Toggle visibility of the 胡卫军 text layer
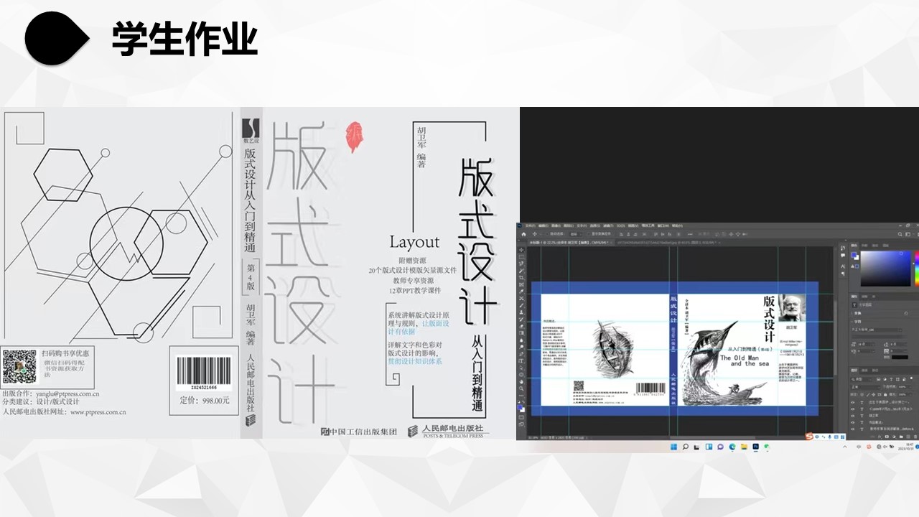 [x=853, y=416]
